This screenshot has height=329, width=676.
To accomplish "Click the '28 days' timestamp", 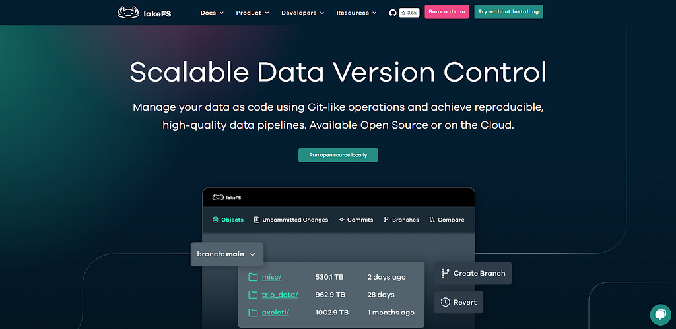I will click(x=381, y=295).
